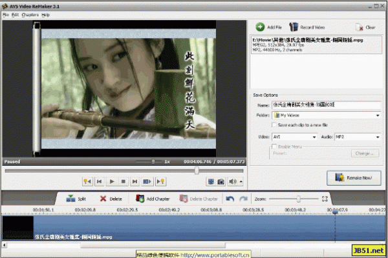Take a snapshot with camera icon
The image size is (388, 258).
tap(221, 182)
